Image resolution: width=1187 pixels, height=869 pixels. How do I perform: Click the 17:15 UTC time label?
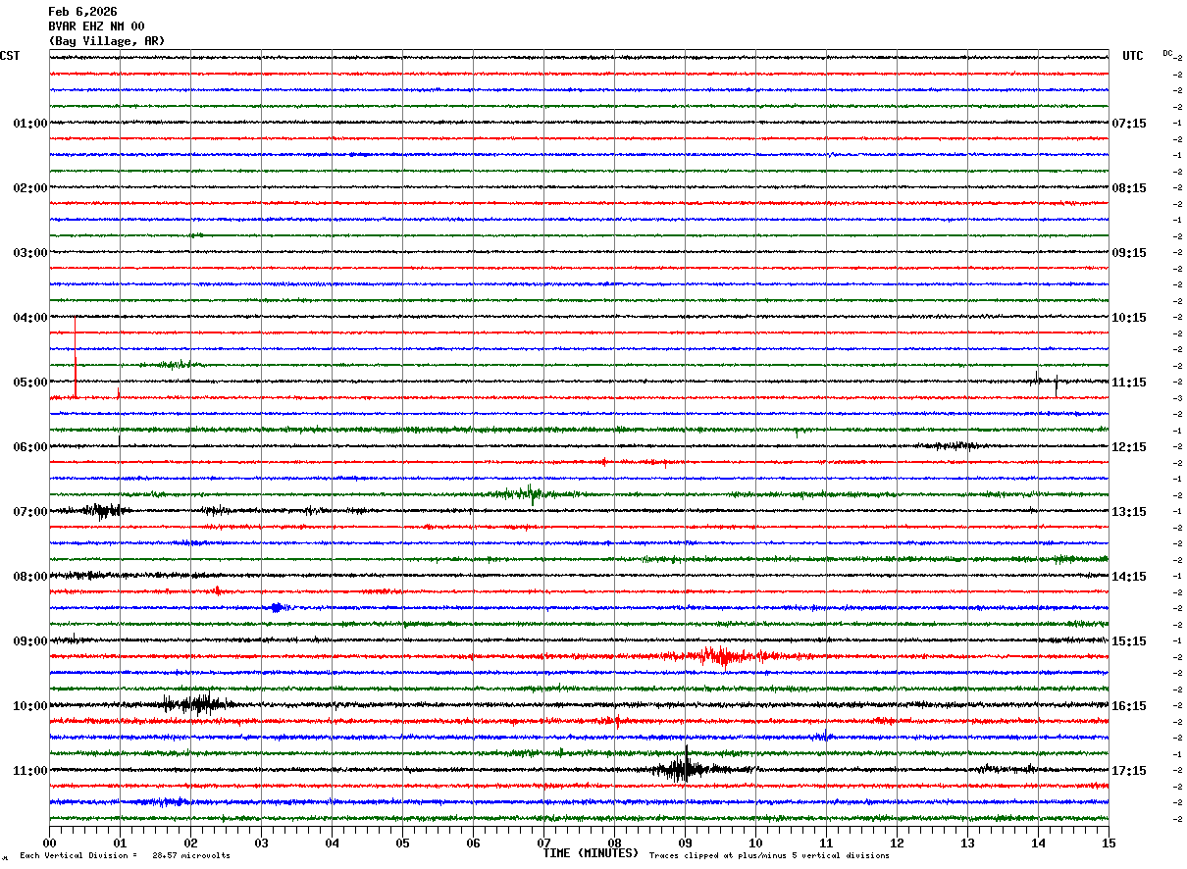point(1128,771)
